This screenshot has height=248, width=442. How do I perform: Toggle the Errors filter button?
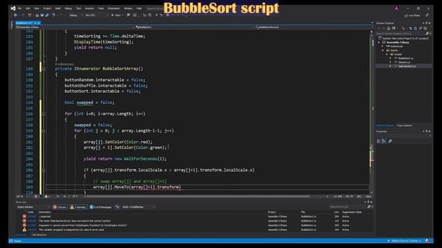(x=60, y=207)
